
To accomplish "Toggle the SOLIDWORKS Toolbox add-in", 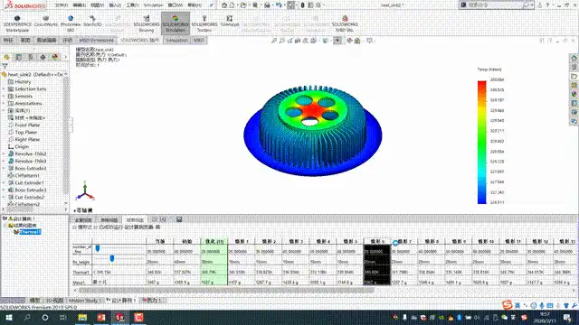I will click(x=204, y=23).
